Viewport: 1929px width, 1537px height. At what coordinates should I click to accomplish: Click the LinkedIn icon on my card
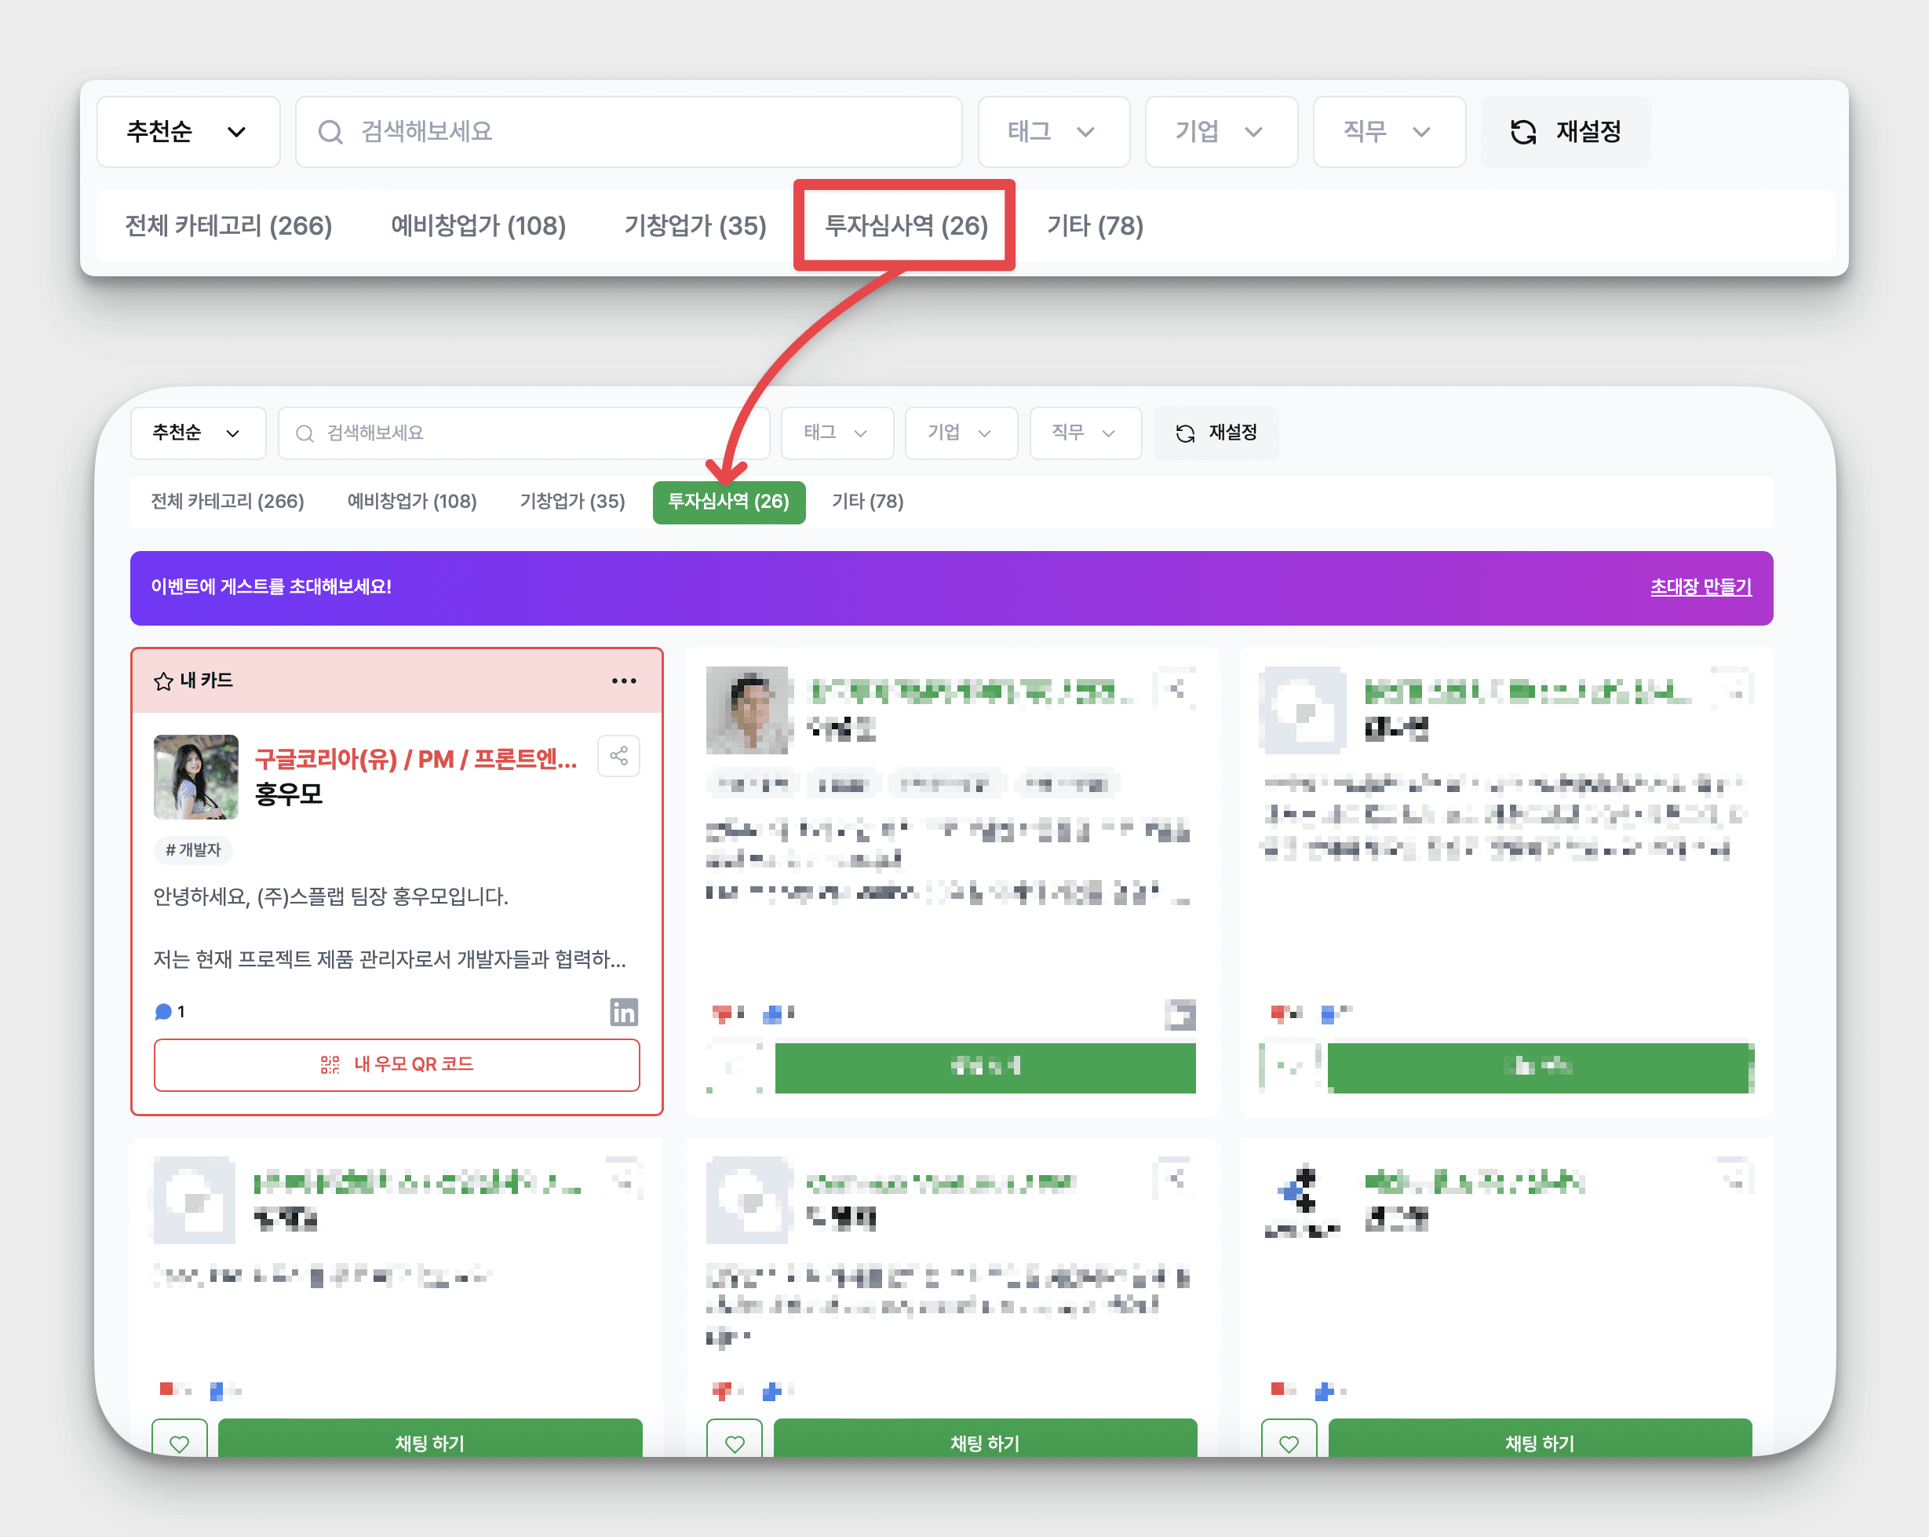click(x=624, y=1012)
